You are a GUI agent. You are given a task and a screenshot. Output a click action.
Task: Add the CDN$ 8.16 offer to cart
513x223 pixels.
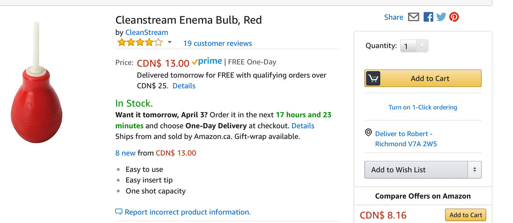[465, 215]
